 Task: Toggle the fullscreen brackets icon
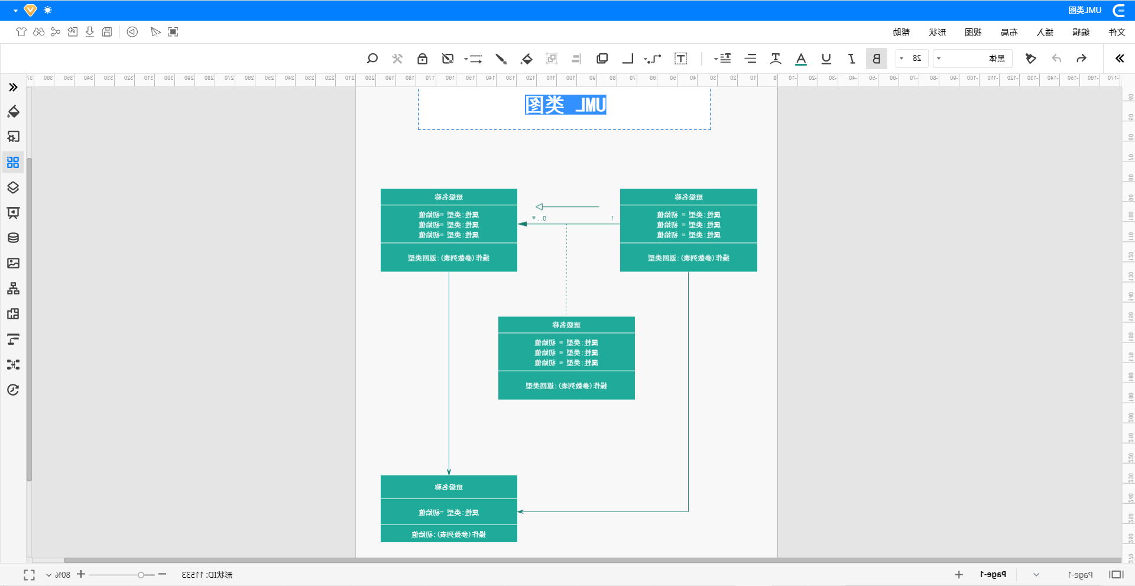point(29,575)
